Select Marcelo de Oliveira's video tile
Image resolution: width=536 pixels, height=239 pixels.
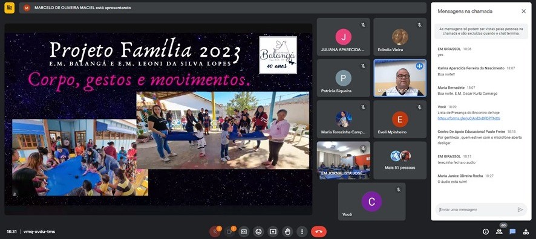pos(400,78)
